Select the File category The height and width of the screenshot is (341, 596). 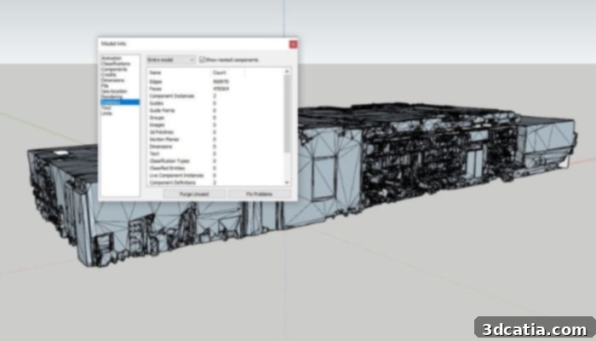click(105, 85)
